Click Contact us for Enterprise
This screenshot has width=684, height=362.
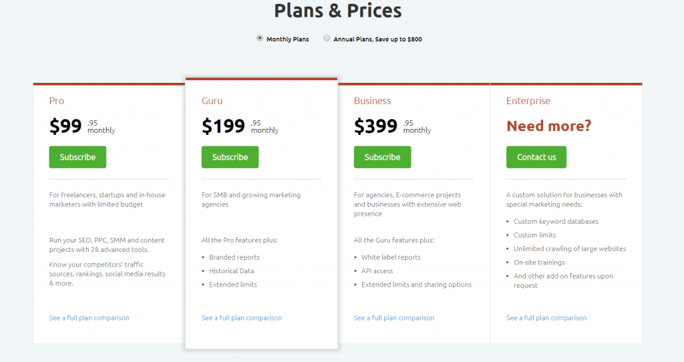pyautogui.click(x=536, y=157)
